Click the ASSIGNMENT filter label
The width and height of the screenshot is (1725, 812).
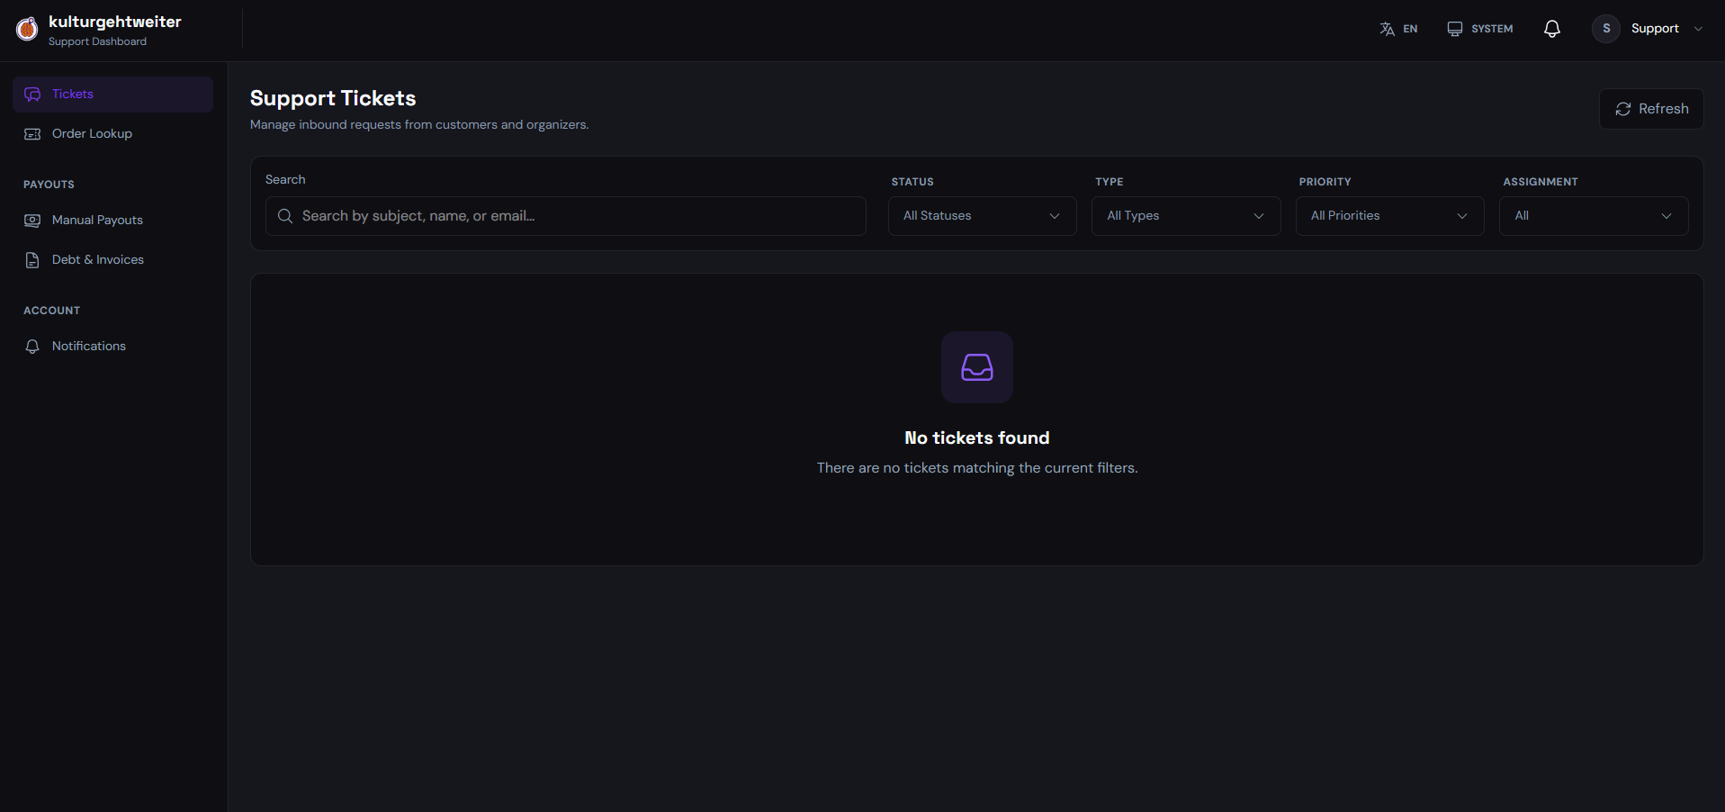pyautogui.click(x=1541, y=182)
